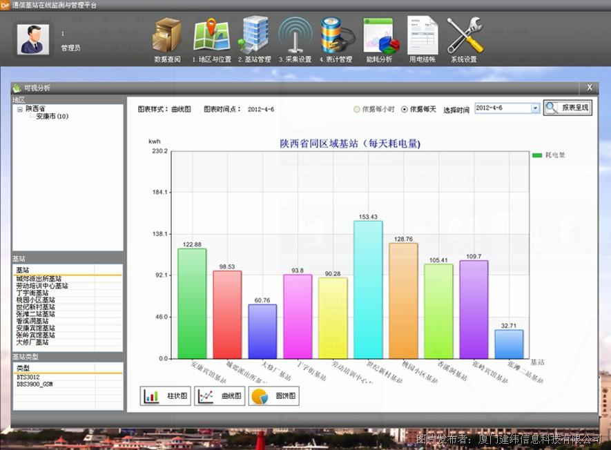
Task: Open 系统设置 tools icon
Action: point(465,35)
